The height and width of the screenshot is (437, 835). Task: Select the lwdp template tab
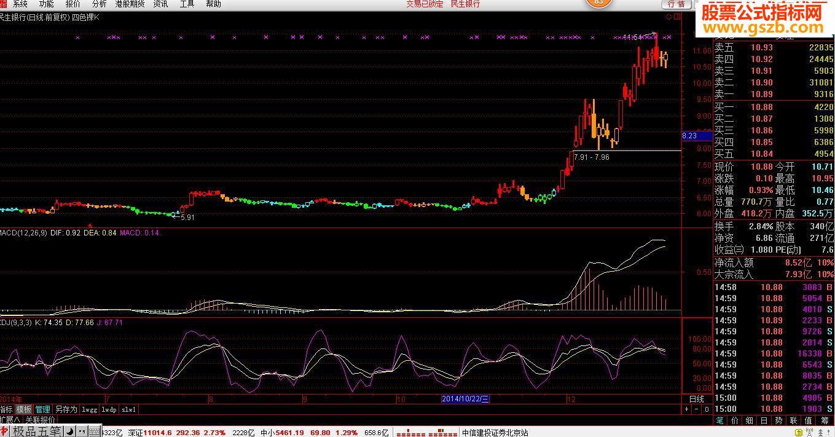(x=109, y=409)
